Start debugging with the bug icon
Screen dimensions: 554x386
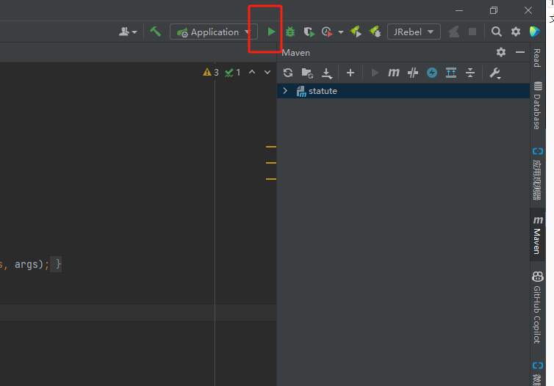pos(290,32)
